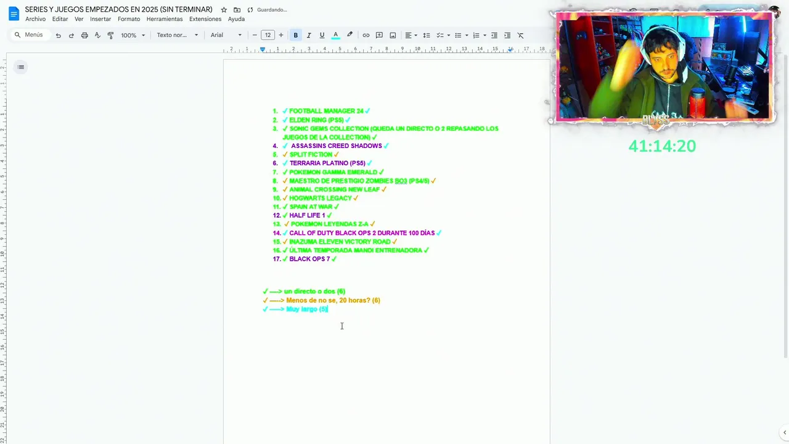
Task: Add a comment
Action: pos(379,35)
